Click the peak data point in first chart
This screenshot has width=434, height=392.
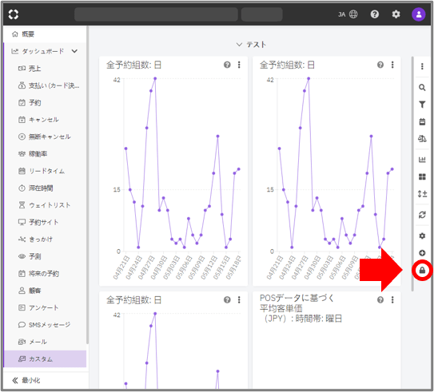point(155,78)
